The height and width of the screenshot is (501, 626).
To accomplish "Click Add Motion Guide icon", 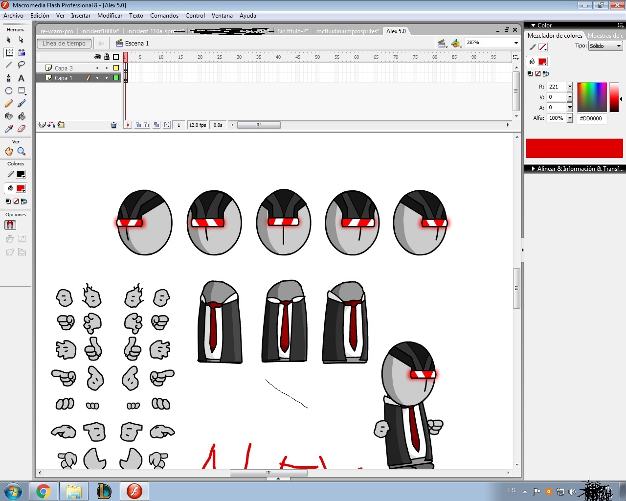I will coord(51,125).
